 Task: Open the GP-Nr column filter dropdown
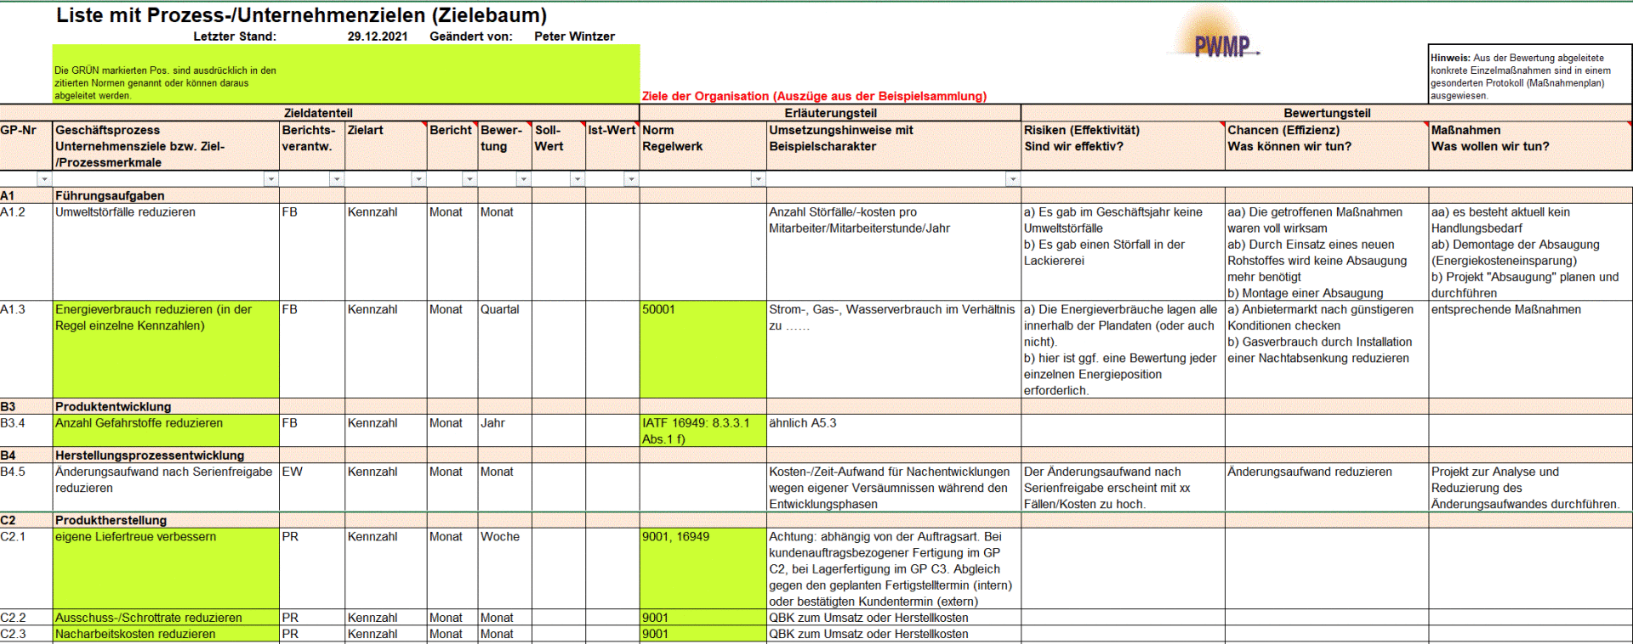click(x=44, y=179)
